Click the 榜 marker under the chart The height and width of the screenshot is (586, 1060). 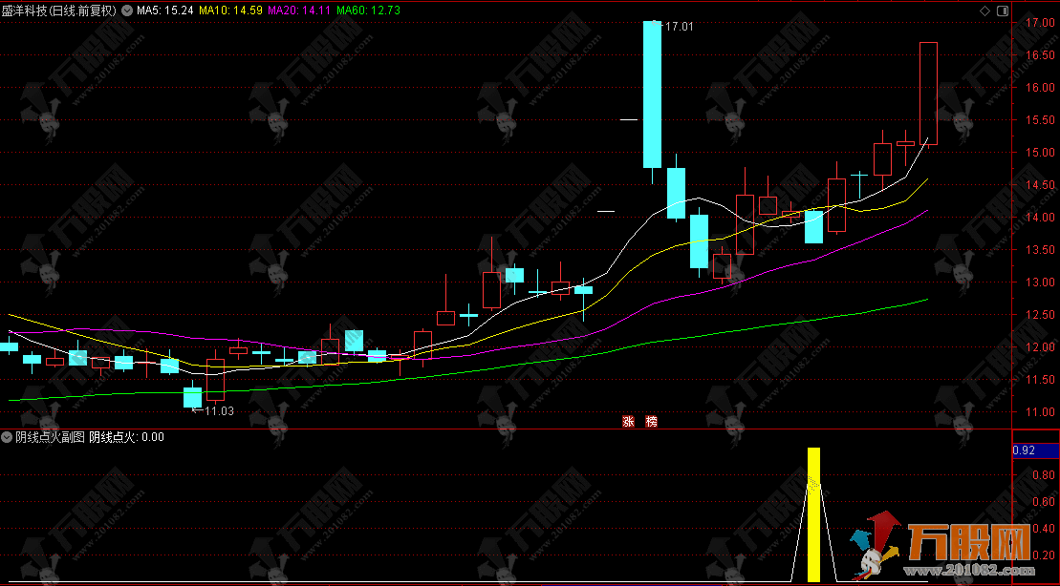(652, 421)
